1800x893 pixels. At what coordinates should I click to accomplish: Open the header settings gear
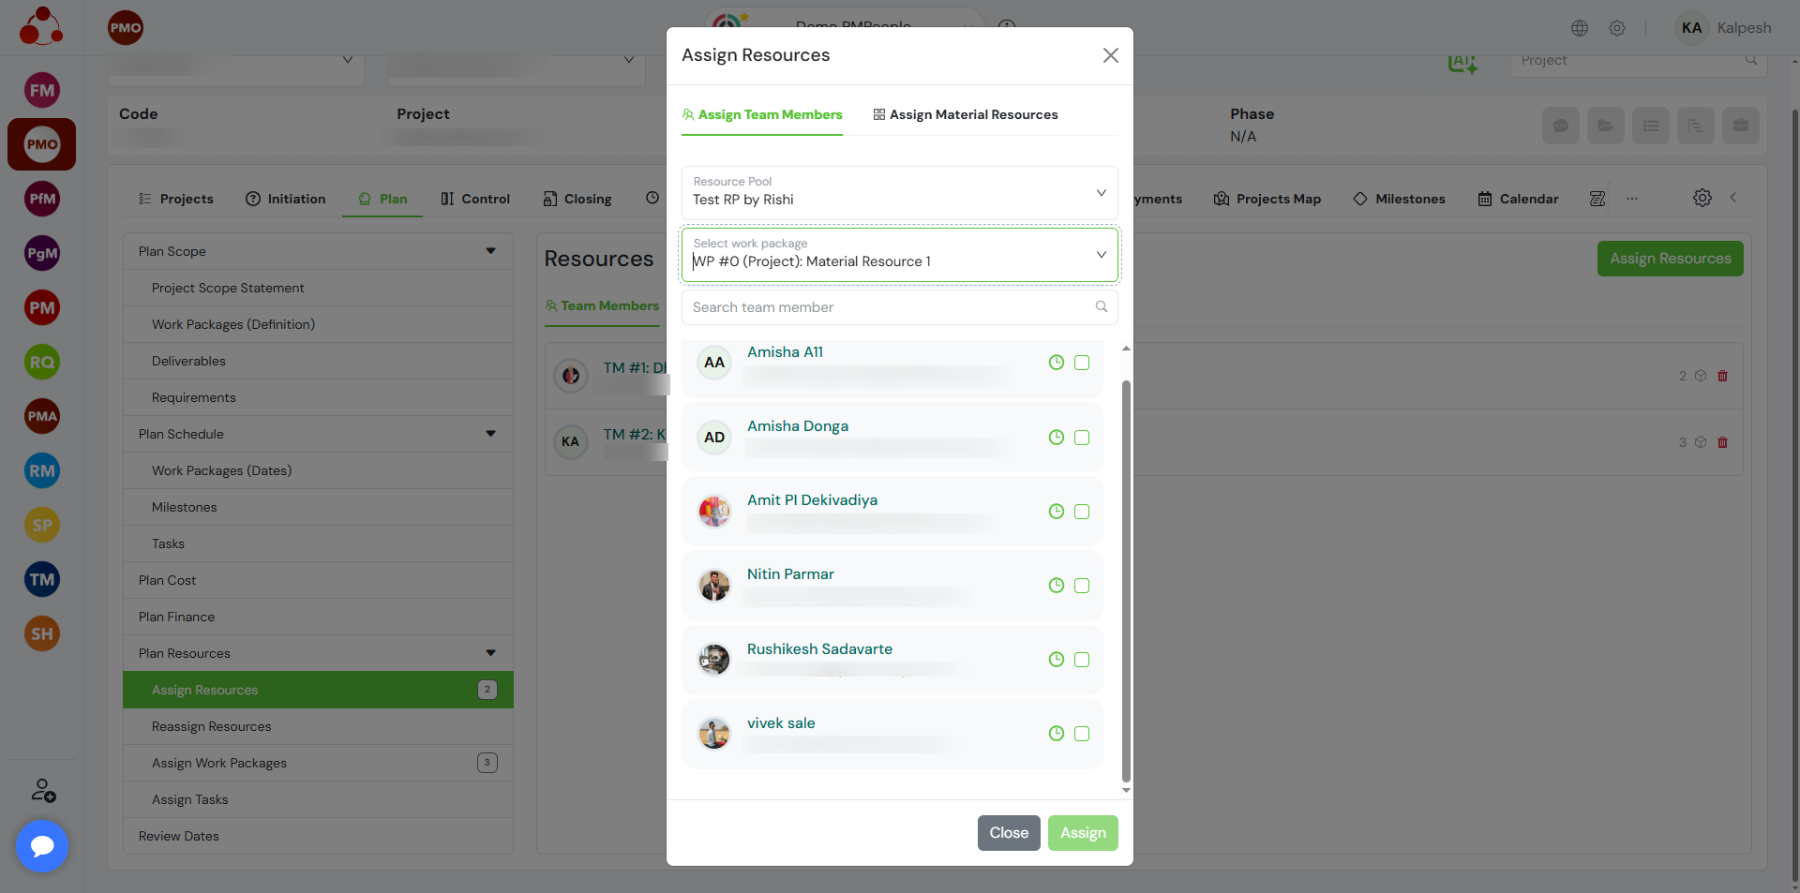point(1617,28)
